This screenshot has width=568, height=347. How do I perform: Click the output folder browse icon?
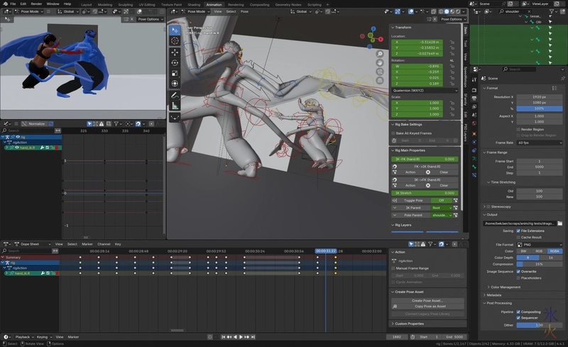coord(559,224)
